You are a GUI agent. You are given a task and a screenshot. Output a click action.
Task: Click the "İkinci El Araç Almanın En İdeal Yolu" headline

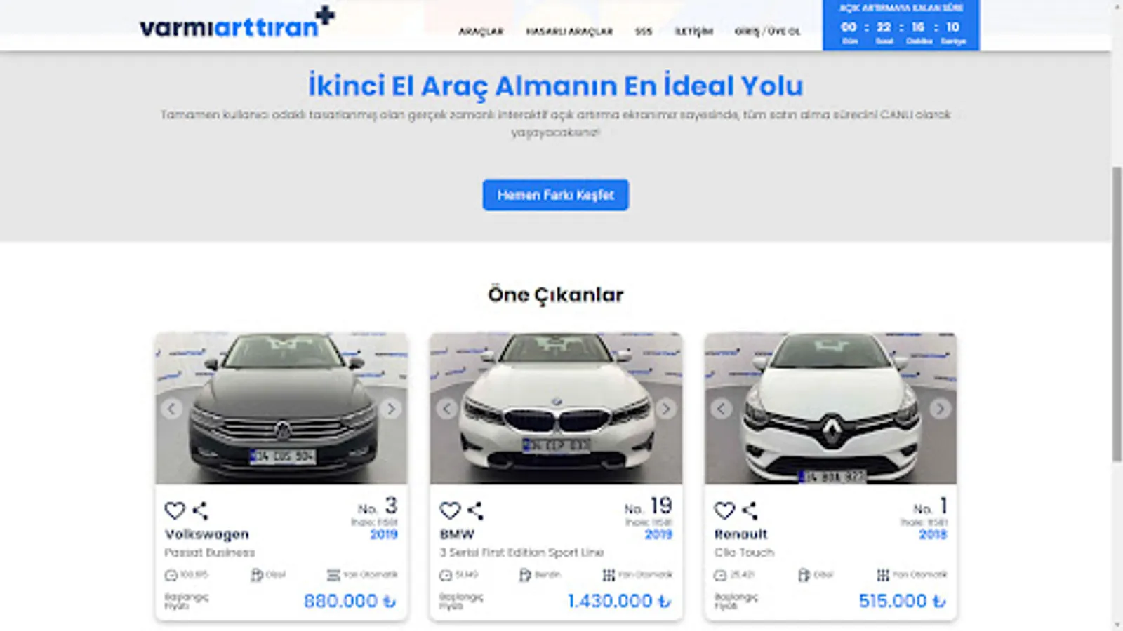[556, 86]
